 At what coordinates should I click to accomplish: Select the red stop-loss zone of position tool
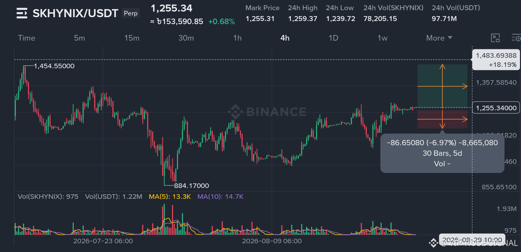[x=442, y=119]
